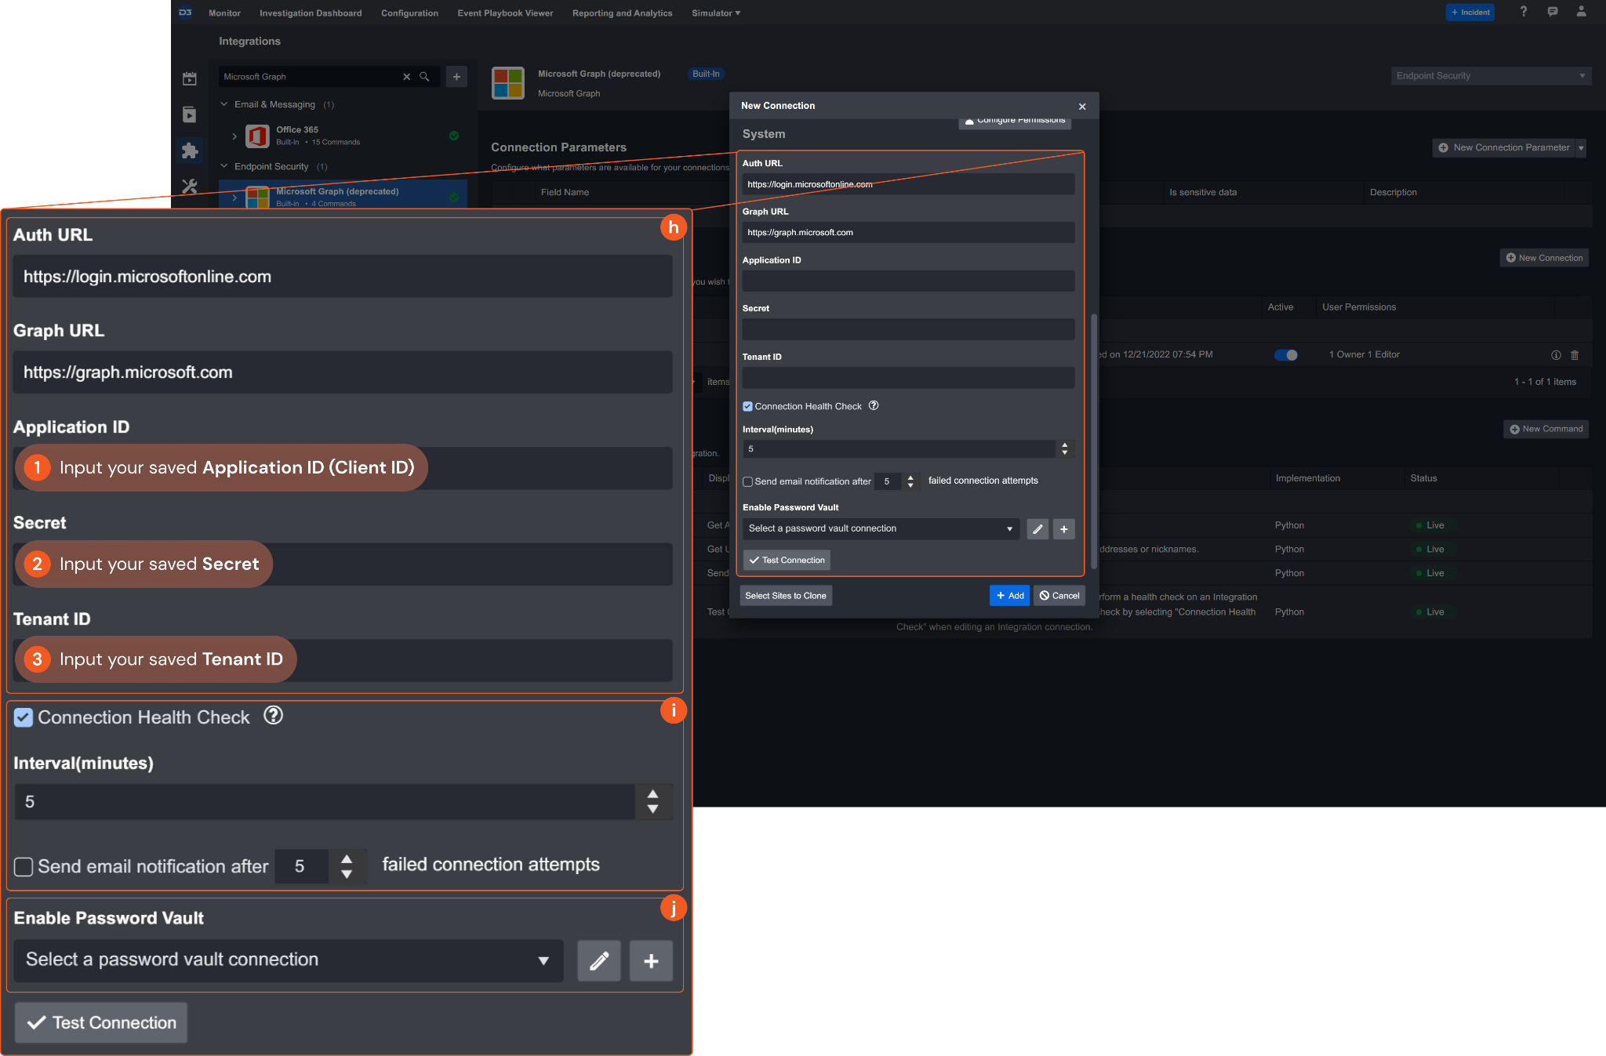Image resolution: width=1606 pixels, height=1056 pixels.
Task: Increase failed attempts stepper in enlarged callout
Action: tap(347, 858)
